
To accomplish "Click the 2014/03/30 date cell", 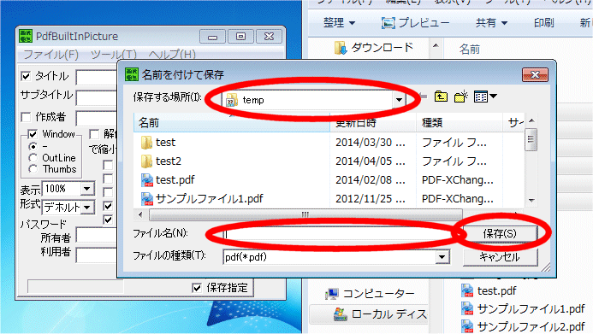I will (371, 143).
